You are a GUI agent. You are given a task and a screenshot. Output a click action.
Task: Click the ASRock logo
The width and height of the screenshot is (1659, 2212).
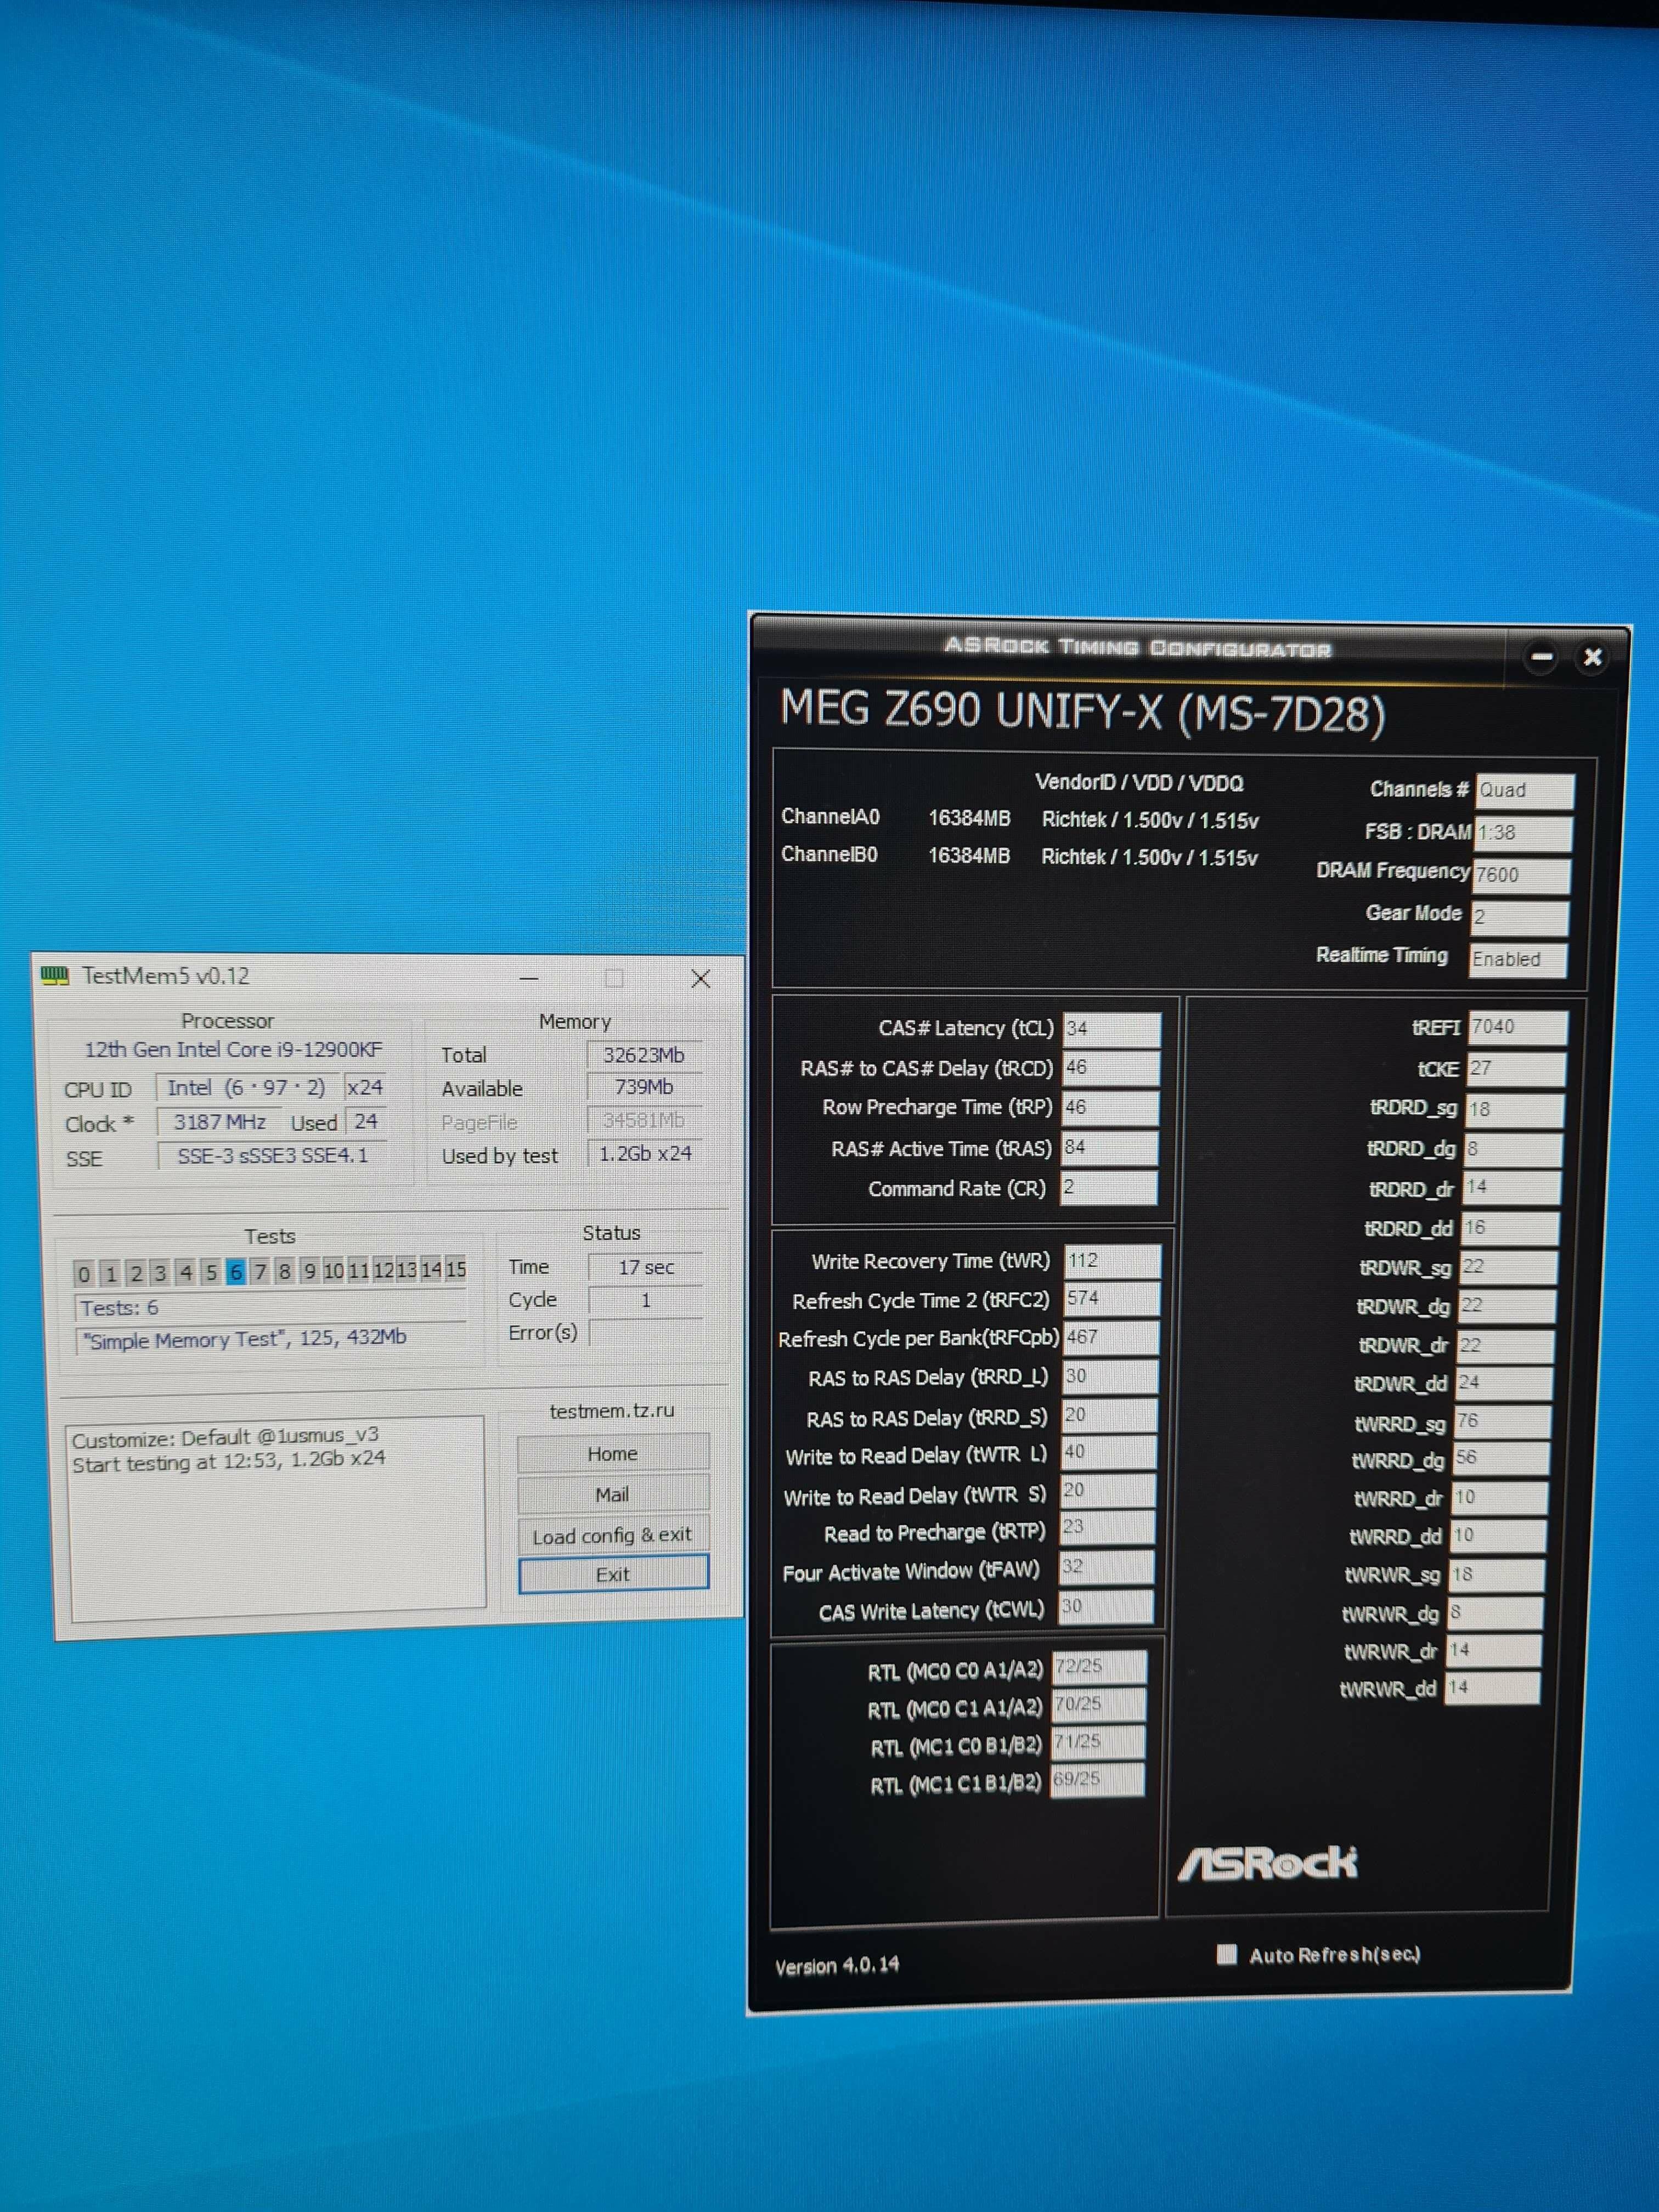pyautogui.click(x=1267, y=1863)
